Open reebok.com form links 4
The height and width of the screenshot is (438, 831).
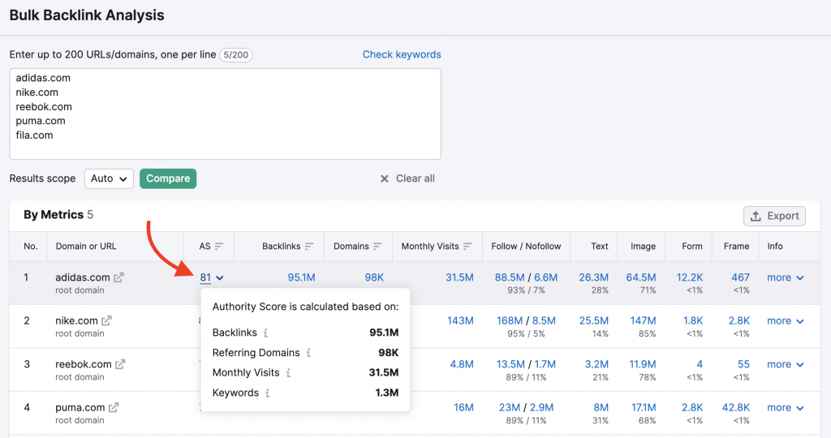tap(700, 364)
